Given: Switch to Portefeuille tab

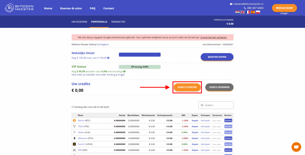Looking at the screenshot, I should pos(99,22).
